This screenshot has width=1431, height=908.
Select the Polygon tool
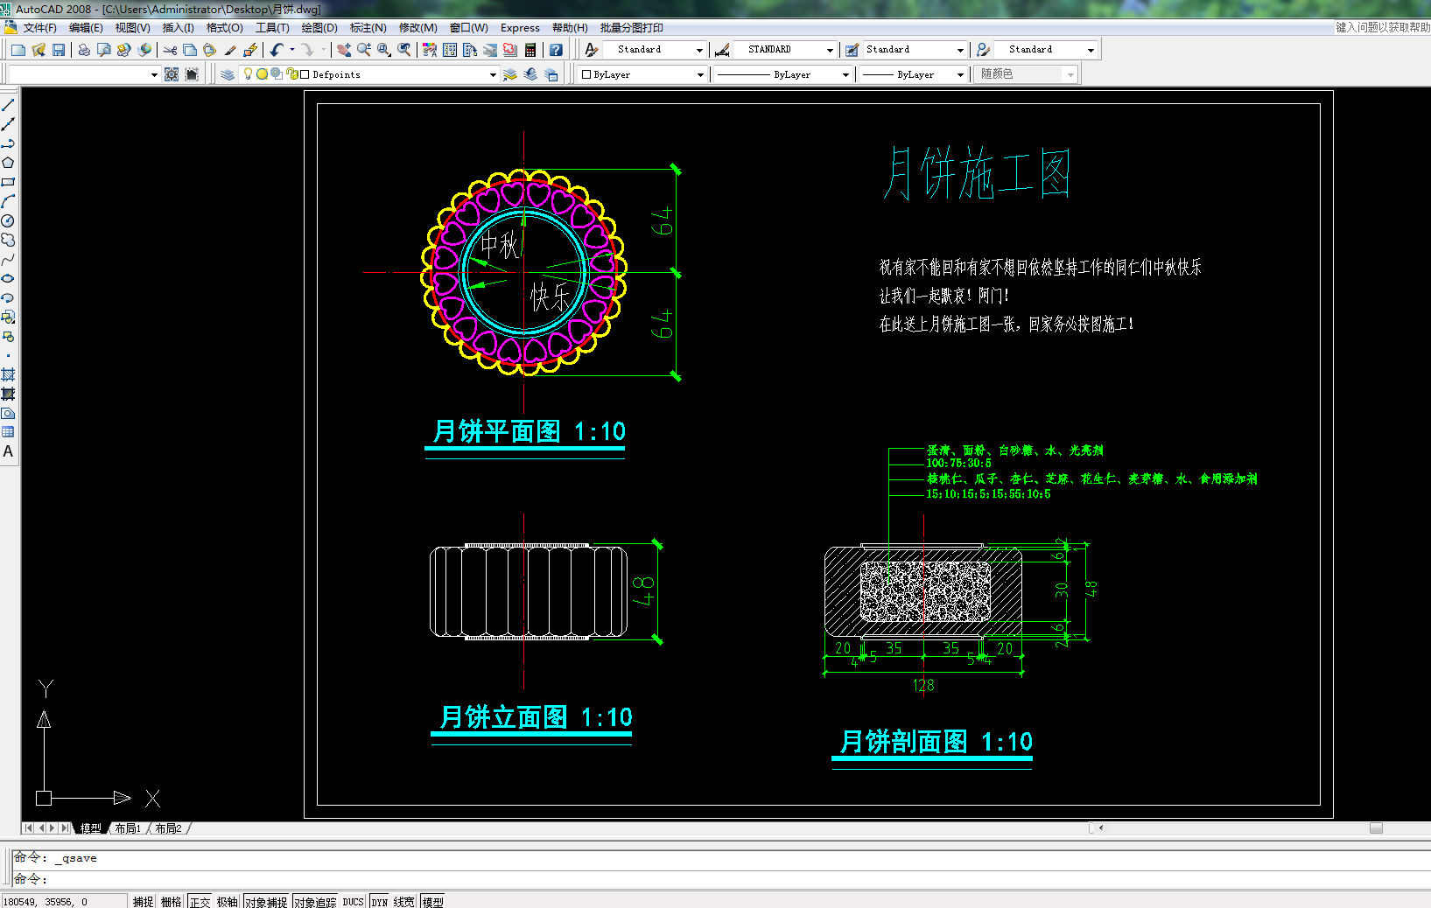click(8, 163)
